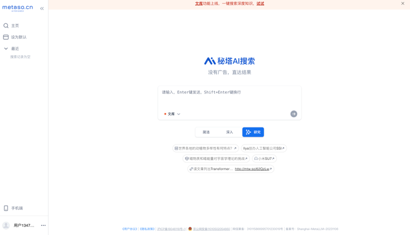Viewport: 410px width, 235px height.
Task: Open the three-dot menu next to the username
Action: pyautogui.click(x=43, y=225)
